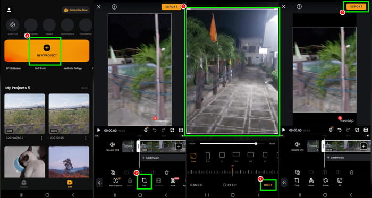Open the Transitions shortcut circle
This screenshot has width=372, height=198.
(86, 25)
